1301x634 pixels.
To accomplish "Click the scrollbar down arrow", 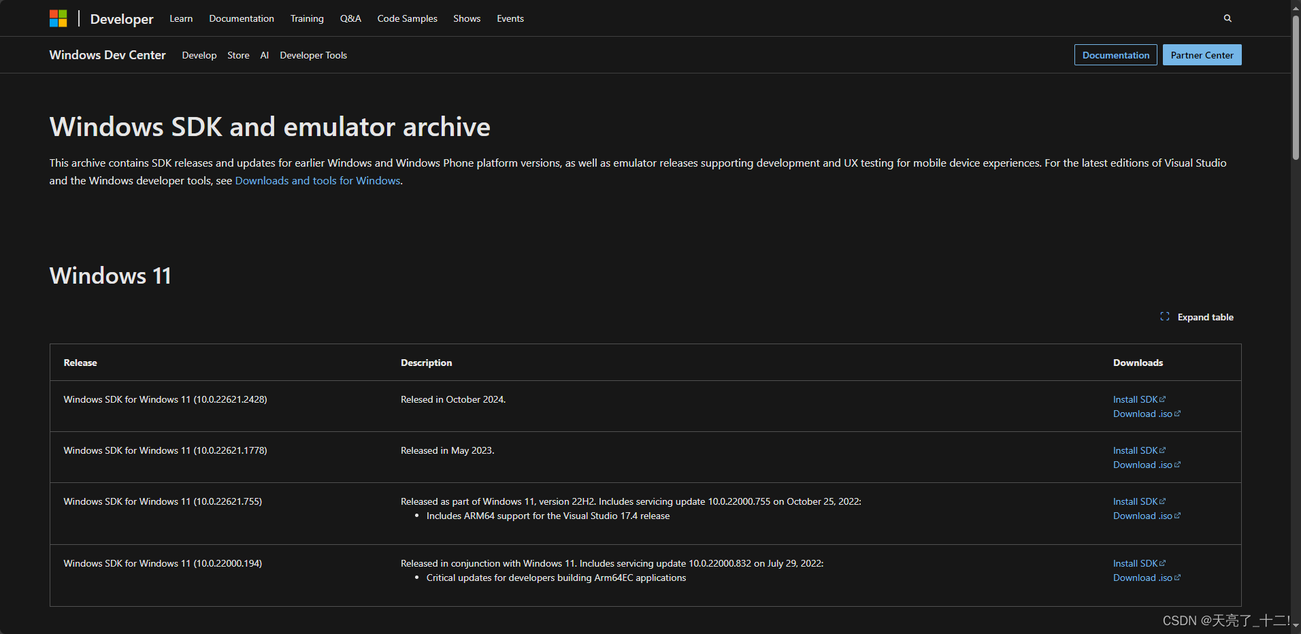I will [1296, 624].
